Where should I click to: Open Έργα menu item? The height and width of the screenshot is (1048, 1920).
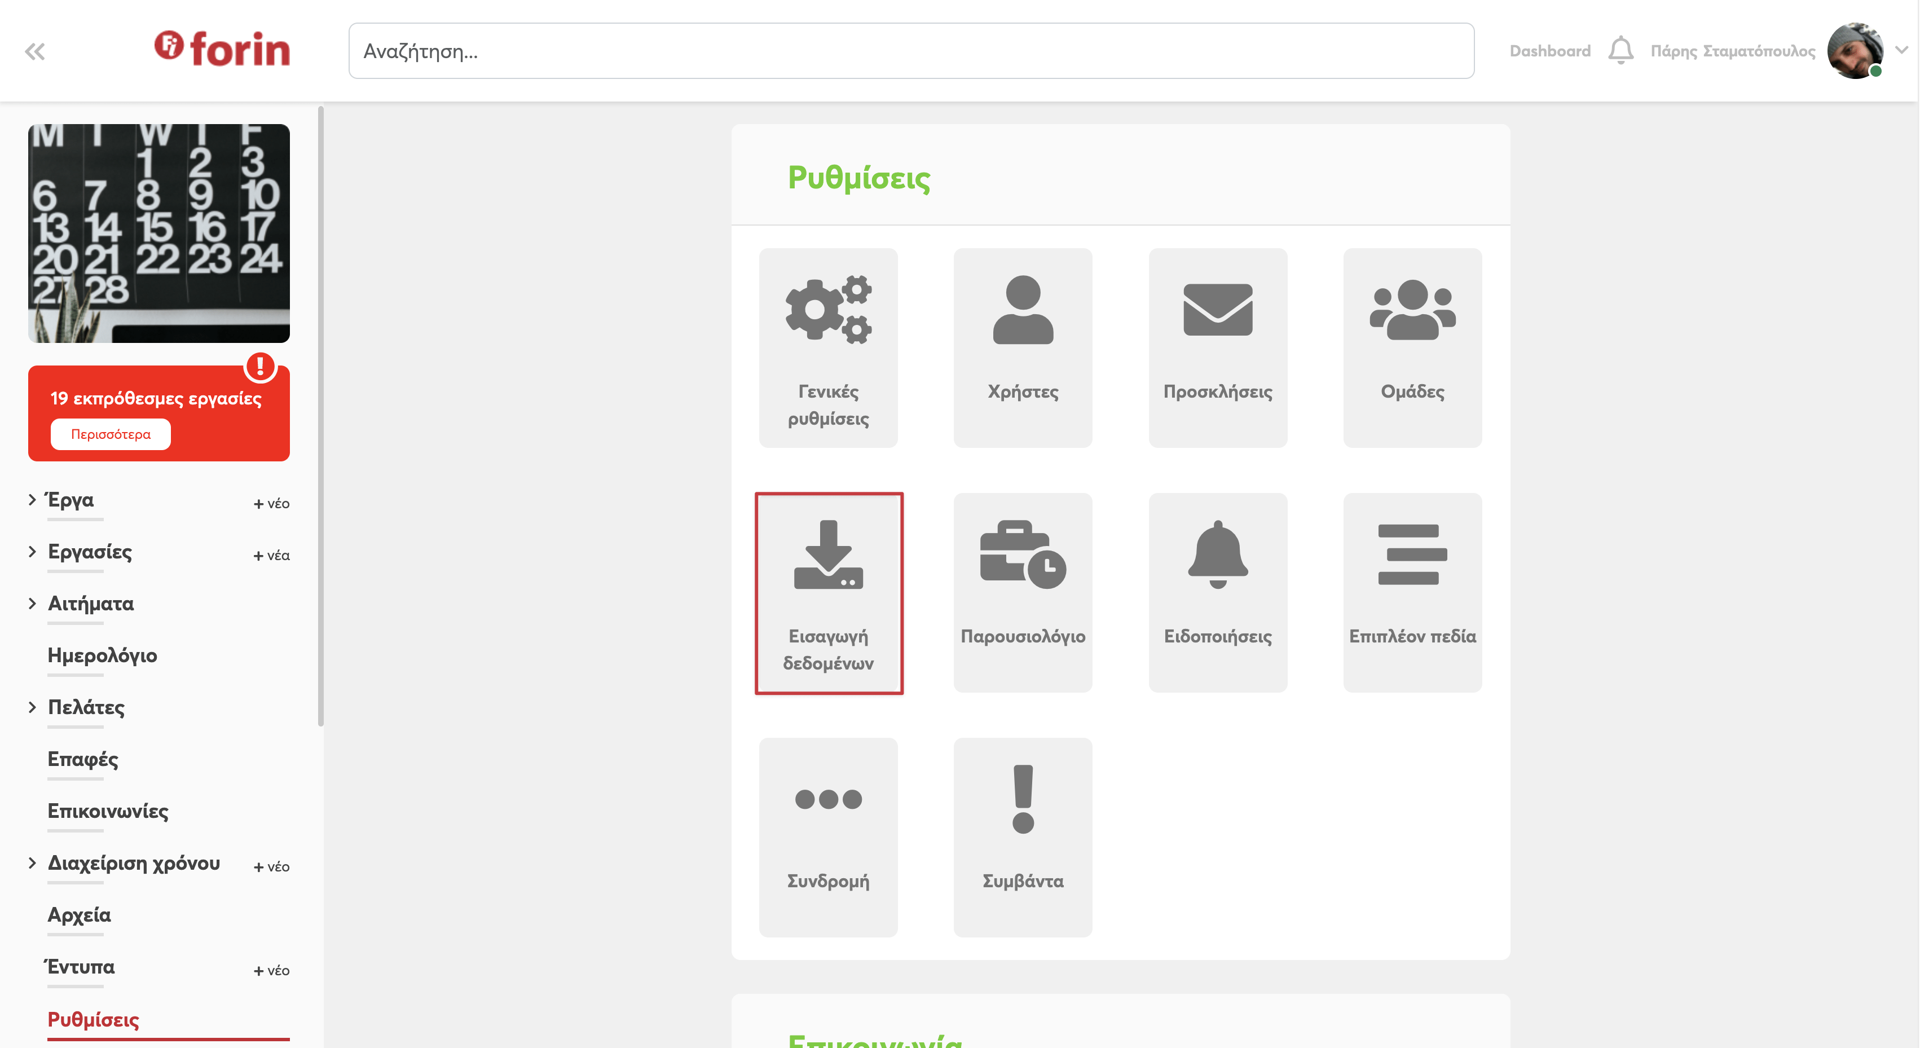coord(70,499)
